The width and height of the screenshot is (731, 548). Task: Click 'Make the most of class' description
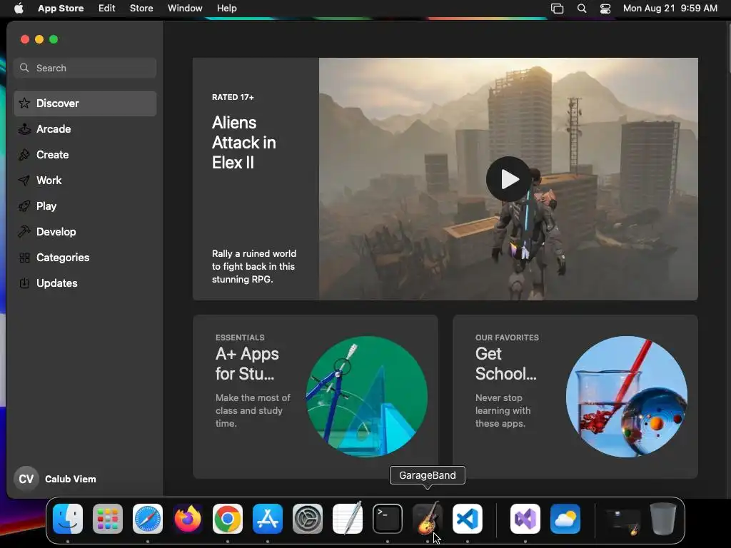[253, 410]
